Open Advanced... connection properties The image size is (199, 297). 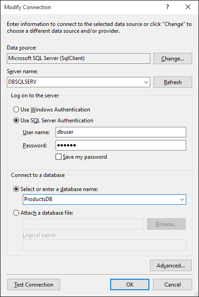(x=171, y=266)
